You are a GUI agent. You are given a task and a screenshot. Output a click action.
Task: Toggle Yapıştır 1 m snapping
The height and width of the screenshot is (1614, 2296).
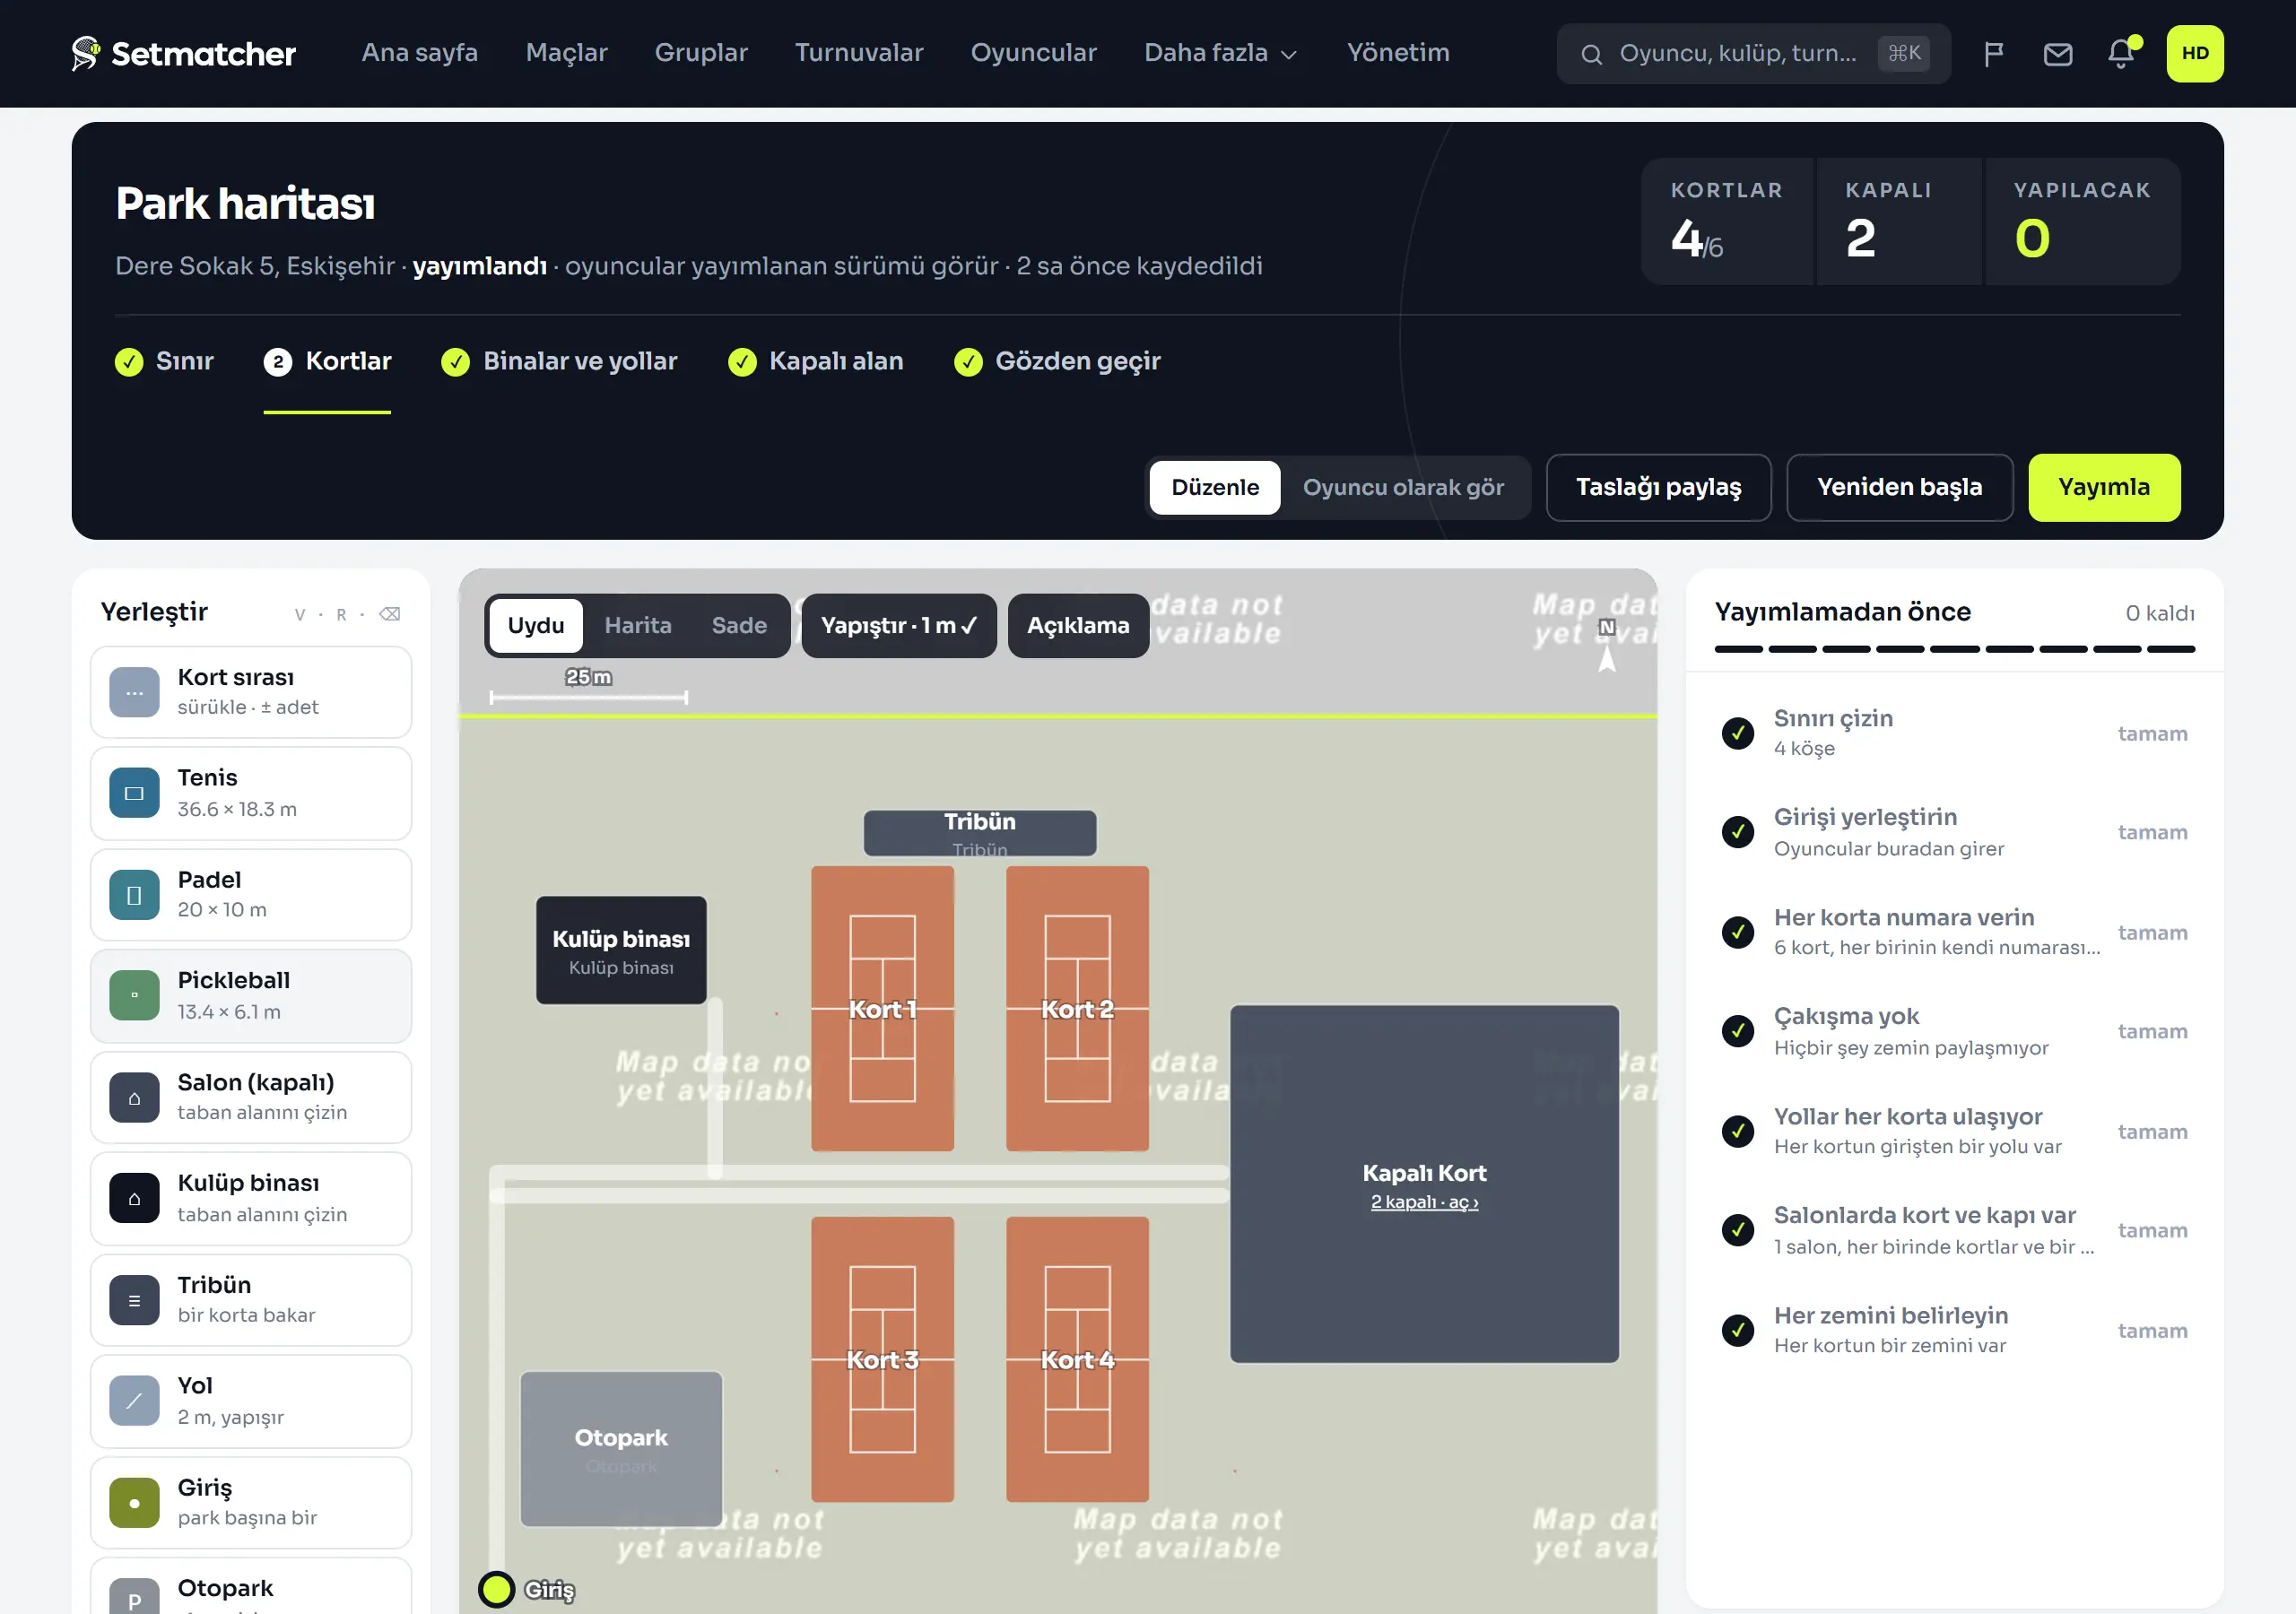coord(898,625)
